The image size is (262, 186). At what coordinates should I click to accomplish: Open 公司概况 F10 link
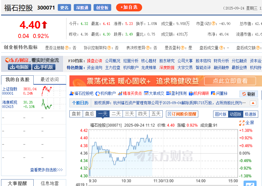113,61
